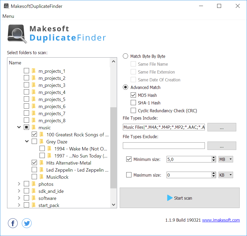Click the folder list scrollbar down arrow
The image size is (247, 236).
pyautogui.click(x=113, y=205)
